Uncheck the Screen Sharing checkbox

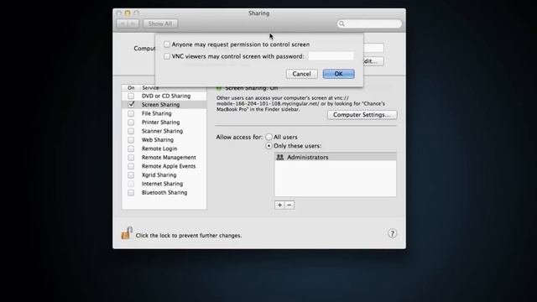pos(131,104)
